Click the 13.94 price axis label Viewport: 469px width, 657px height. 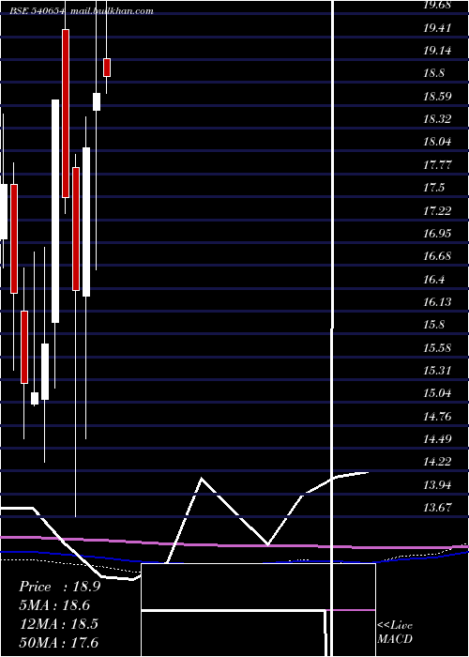click(437, 485)
